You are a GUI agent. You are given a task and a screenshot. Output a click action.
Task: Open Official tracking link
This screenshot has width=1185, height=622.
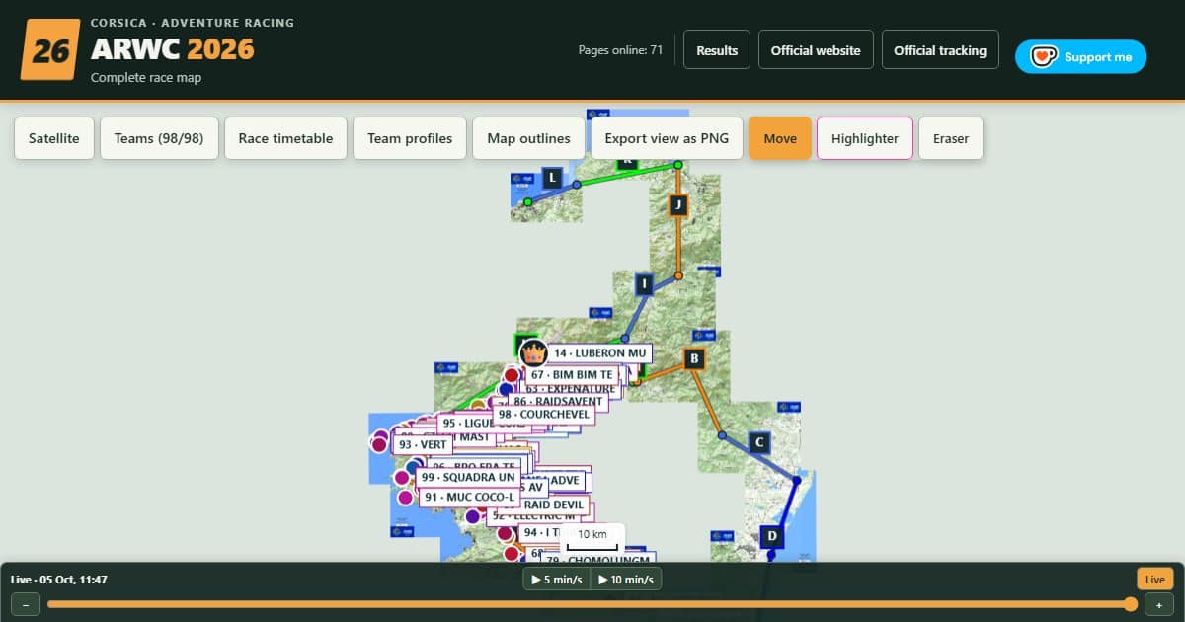[x=940, y=50]
